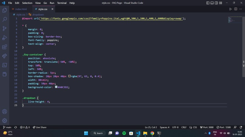Open the Help menu

pyautogui.click(x=72, y=3)
